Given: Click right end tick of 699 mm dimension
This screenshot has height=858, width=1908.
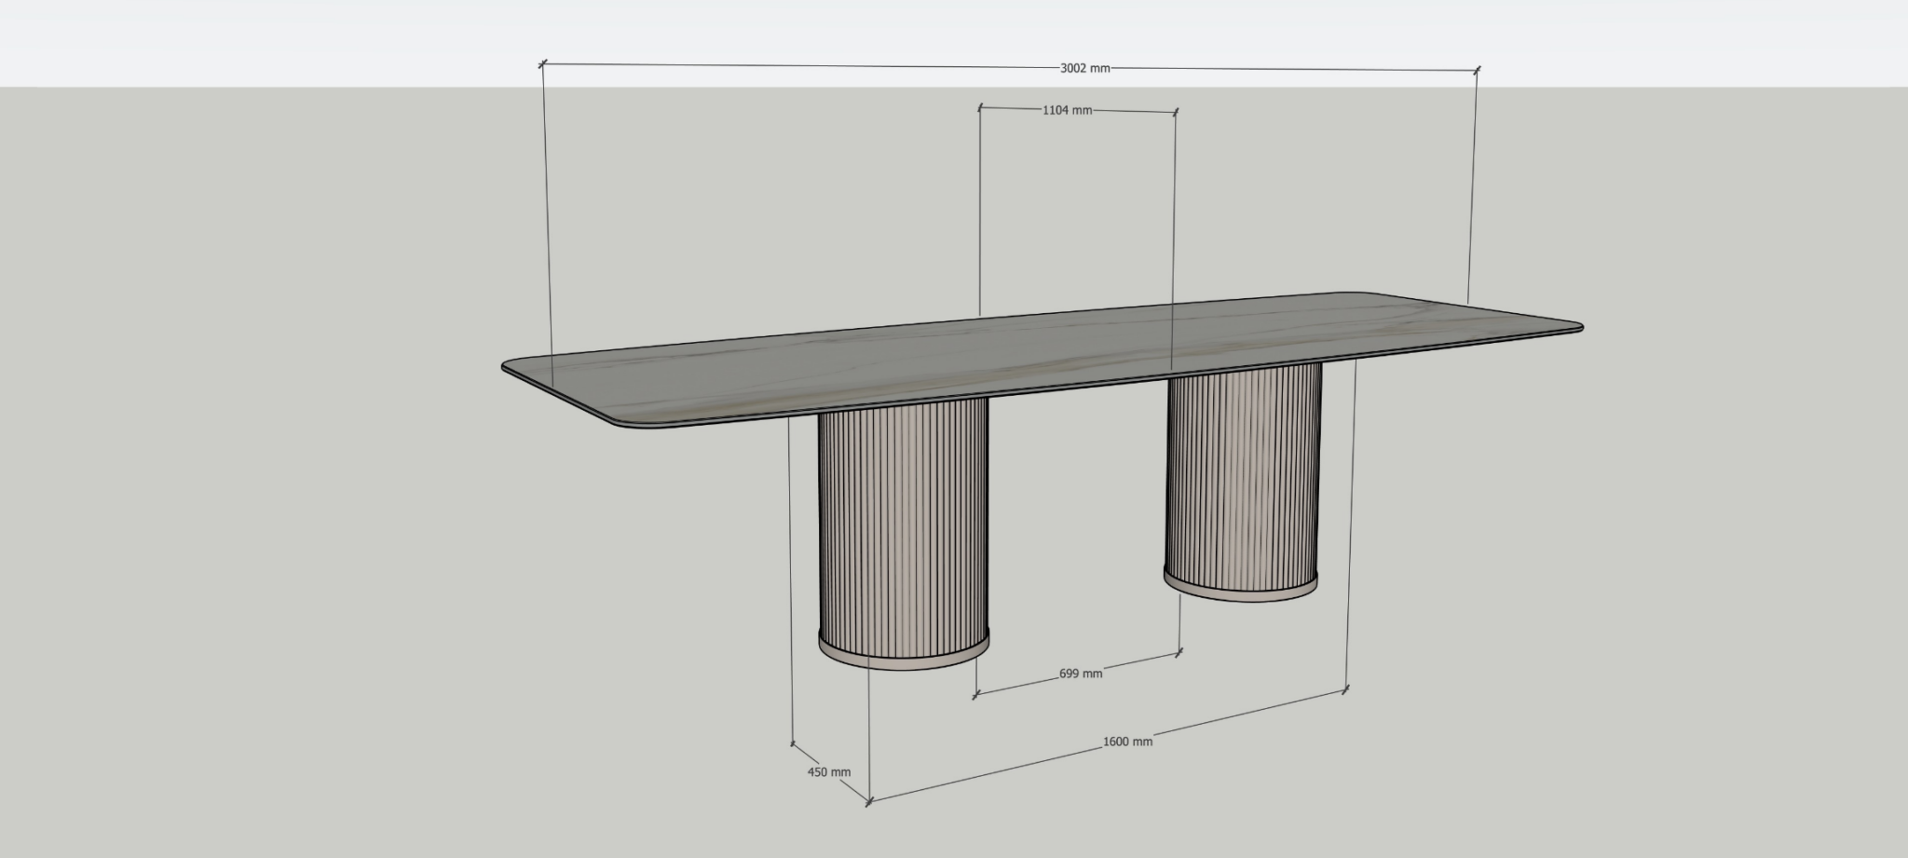Looking at the screenshot, I should coord(1180,652).
